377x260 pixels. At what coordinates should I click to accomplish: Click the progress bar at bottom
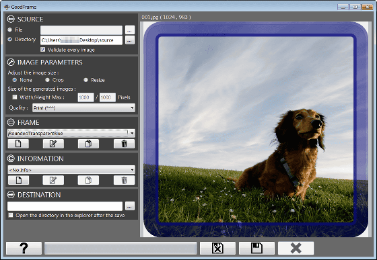[121, 248]
